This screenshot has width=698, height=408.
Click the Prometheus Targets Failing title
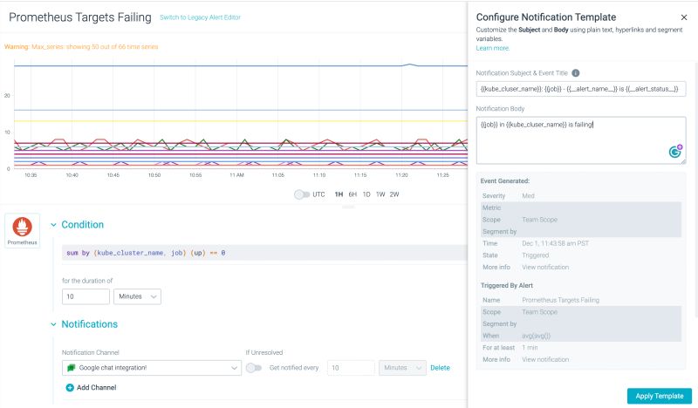pyautogui.click(x=80, y=17)
